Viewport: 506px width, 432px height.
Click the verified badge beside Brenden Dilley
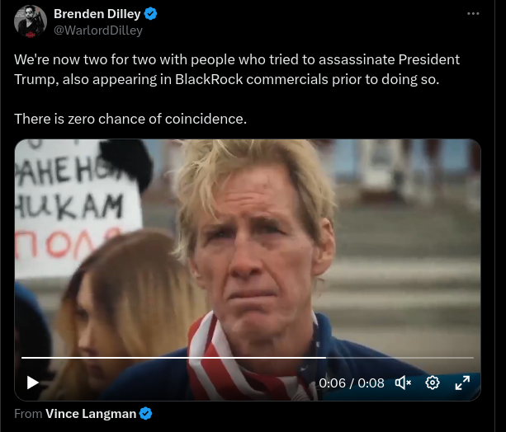(x=150, y=14)
